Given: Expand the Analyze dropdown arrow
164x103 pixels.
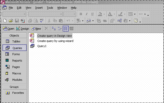Looking at the screenshot, I should 93,21.
